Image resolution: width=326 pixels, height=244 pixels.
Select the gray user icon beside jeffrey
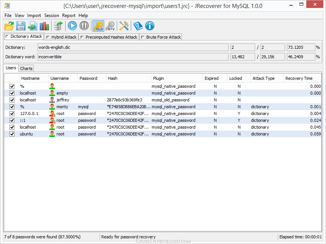pos(52,100)
